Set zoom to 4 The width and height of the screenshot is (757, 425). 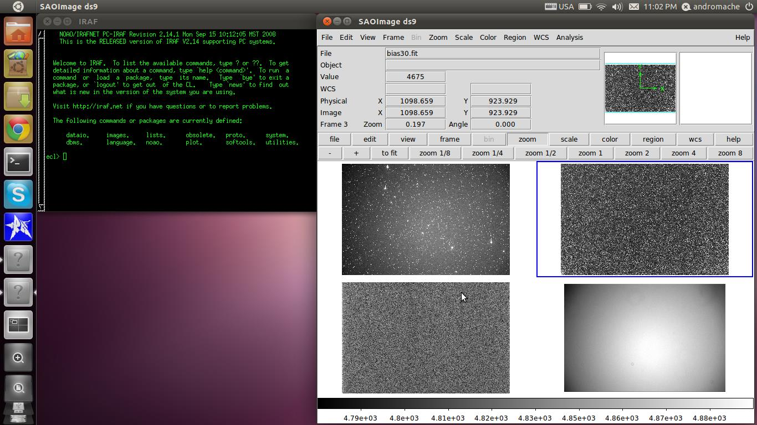click(683, 153)
